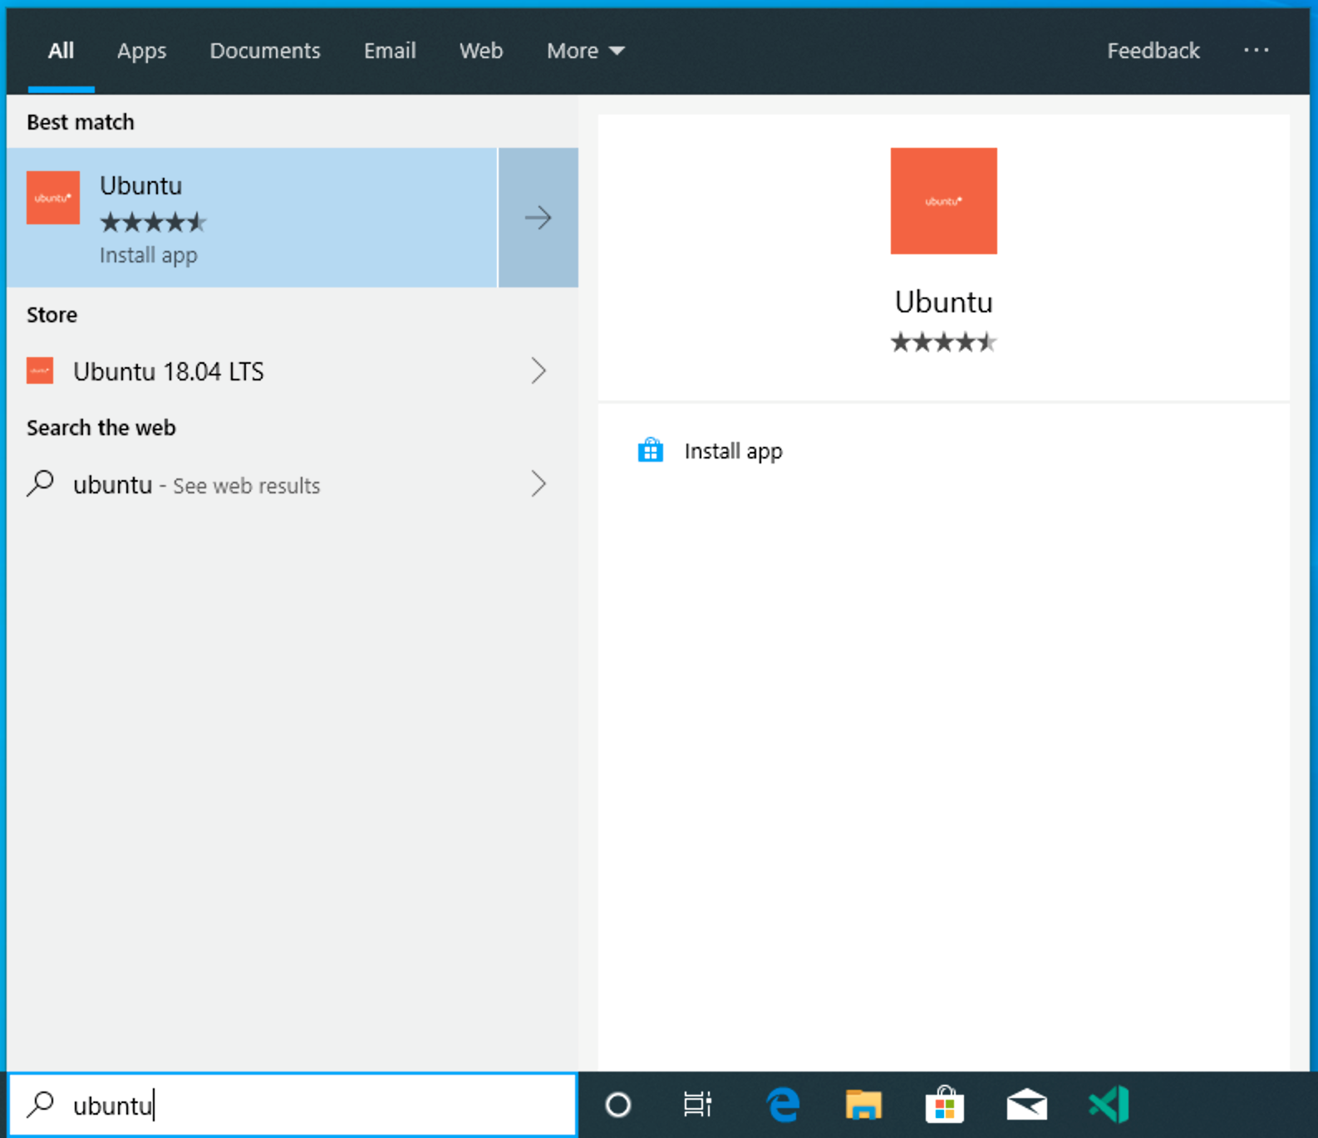
Task: Click Install app in the preview pane
Action: 733,451
